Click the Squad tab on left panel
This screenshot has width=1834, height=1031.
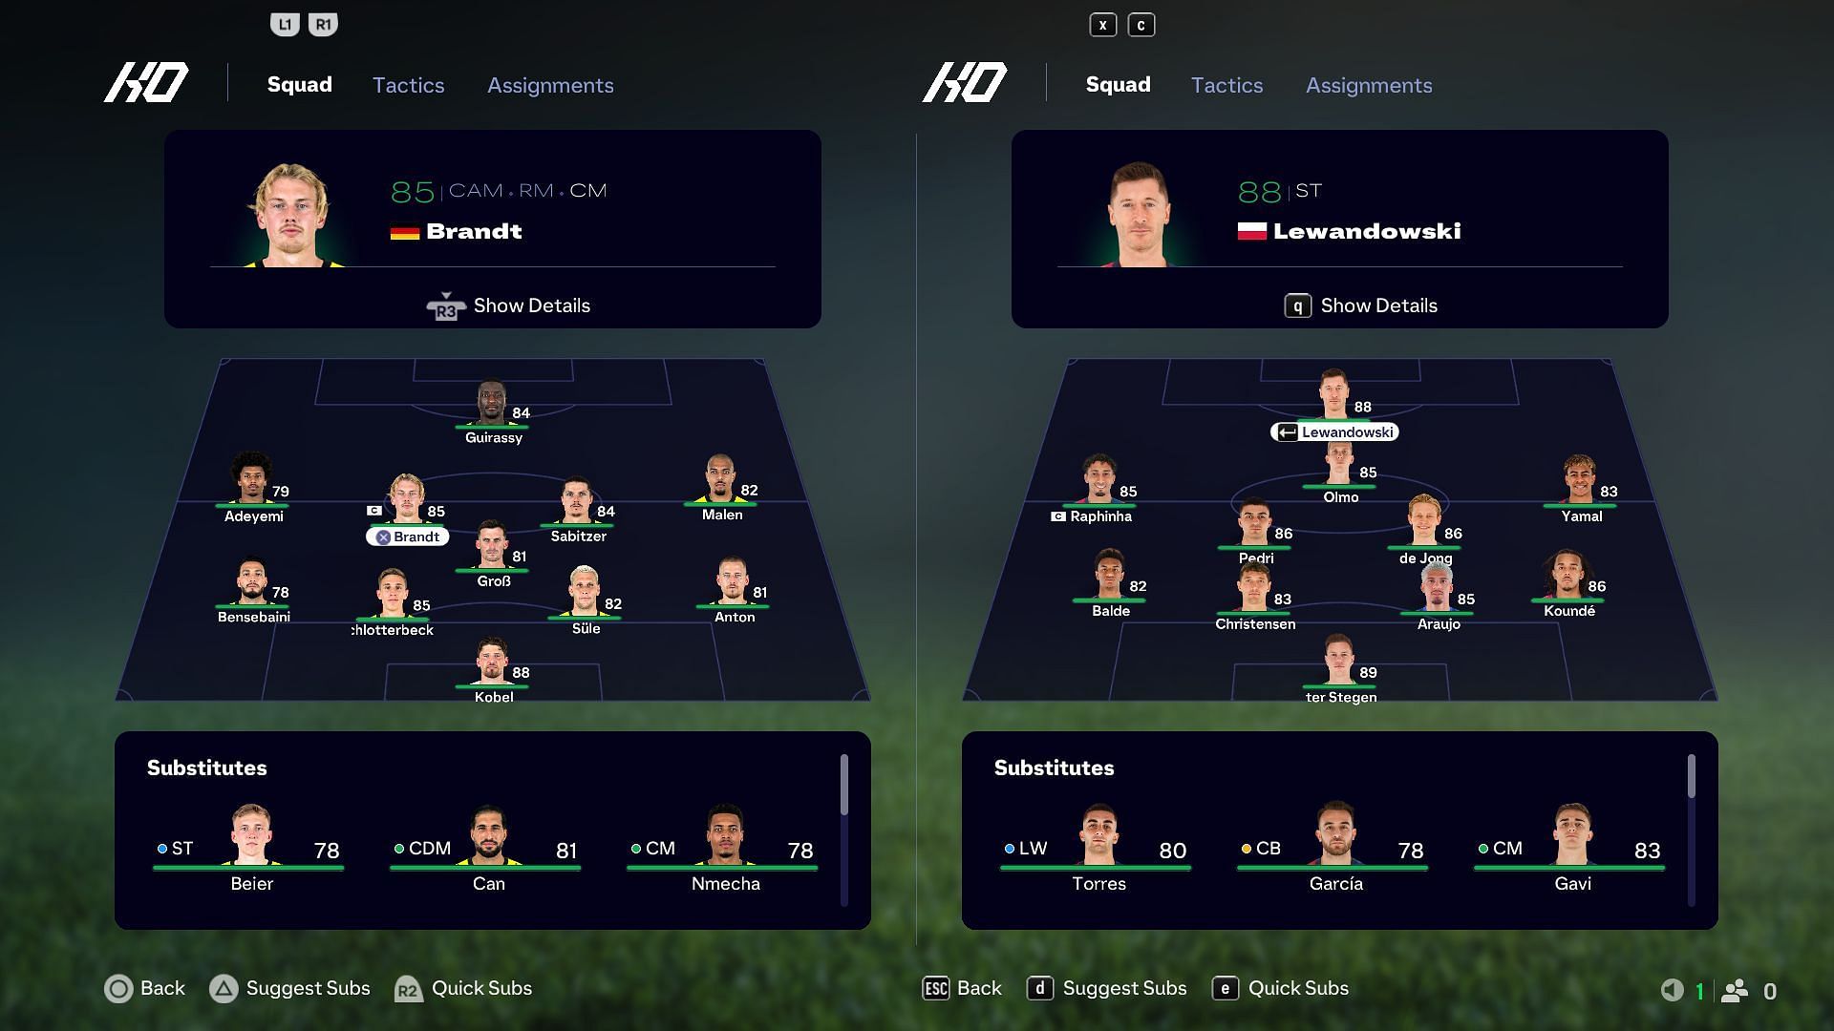coord(300,84)
